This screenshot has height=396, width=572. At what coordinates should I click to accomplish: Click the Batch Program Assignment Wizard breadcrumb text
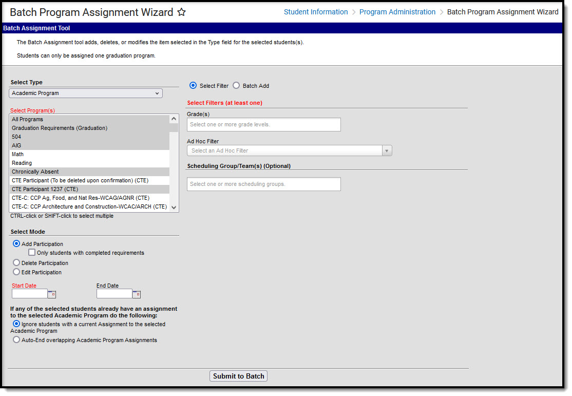(503, 12)
